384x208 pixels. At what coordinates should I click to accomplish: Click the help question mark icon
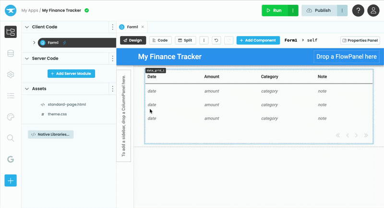(358, 11)
